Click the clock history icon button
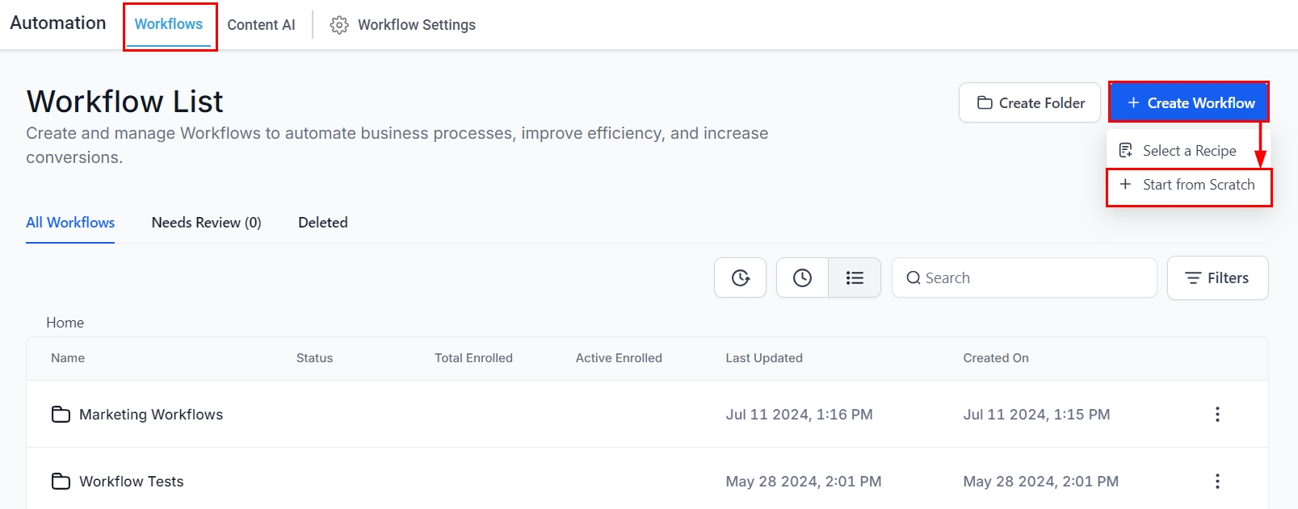 [802, 277]
